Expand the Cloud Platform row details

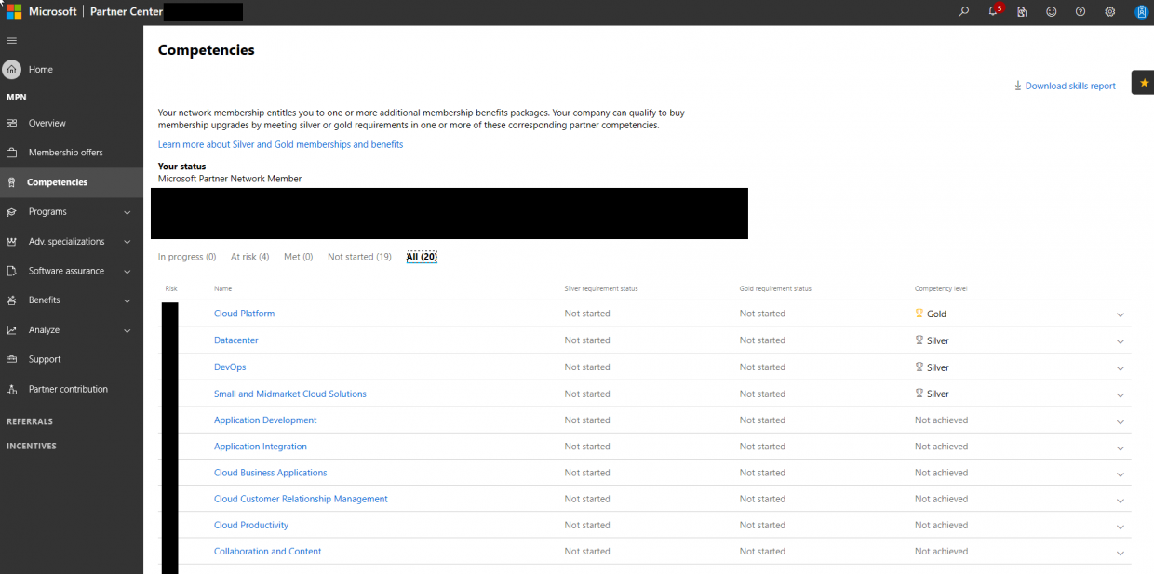point(1120,314)
